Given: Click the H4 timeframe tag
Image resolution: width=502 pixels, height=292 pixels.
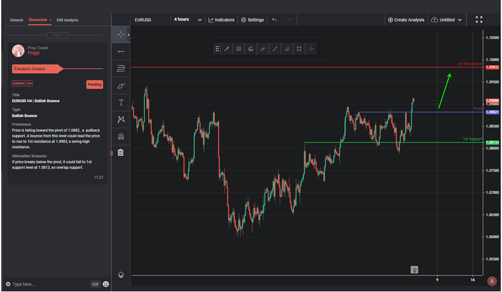Looking at the screenshot, I should [30, 84].
